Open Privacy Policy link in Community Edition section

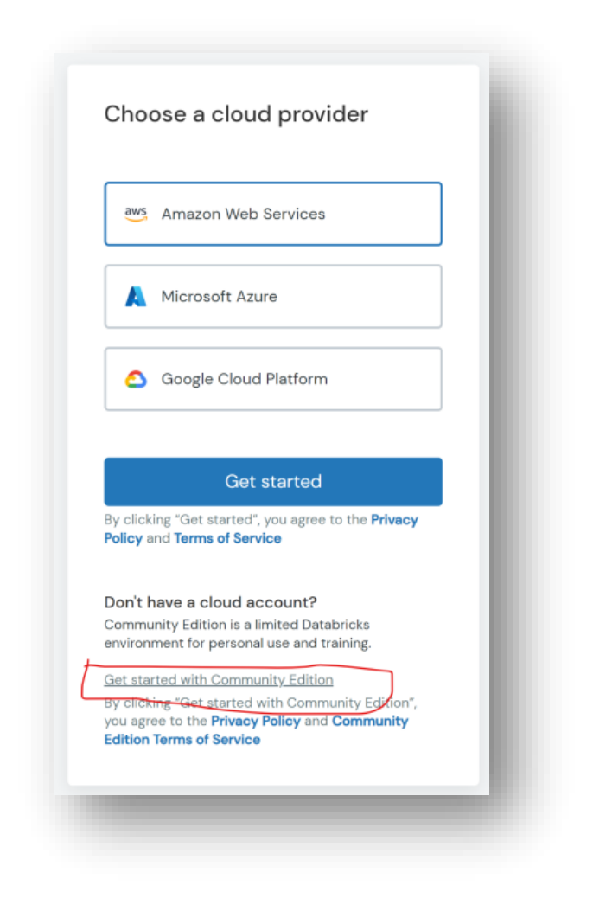pyautogui.click(x=256, y=722)
